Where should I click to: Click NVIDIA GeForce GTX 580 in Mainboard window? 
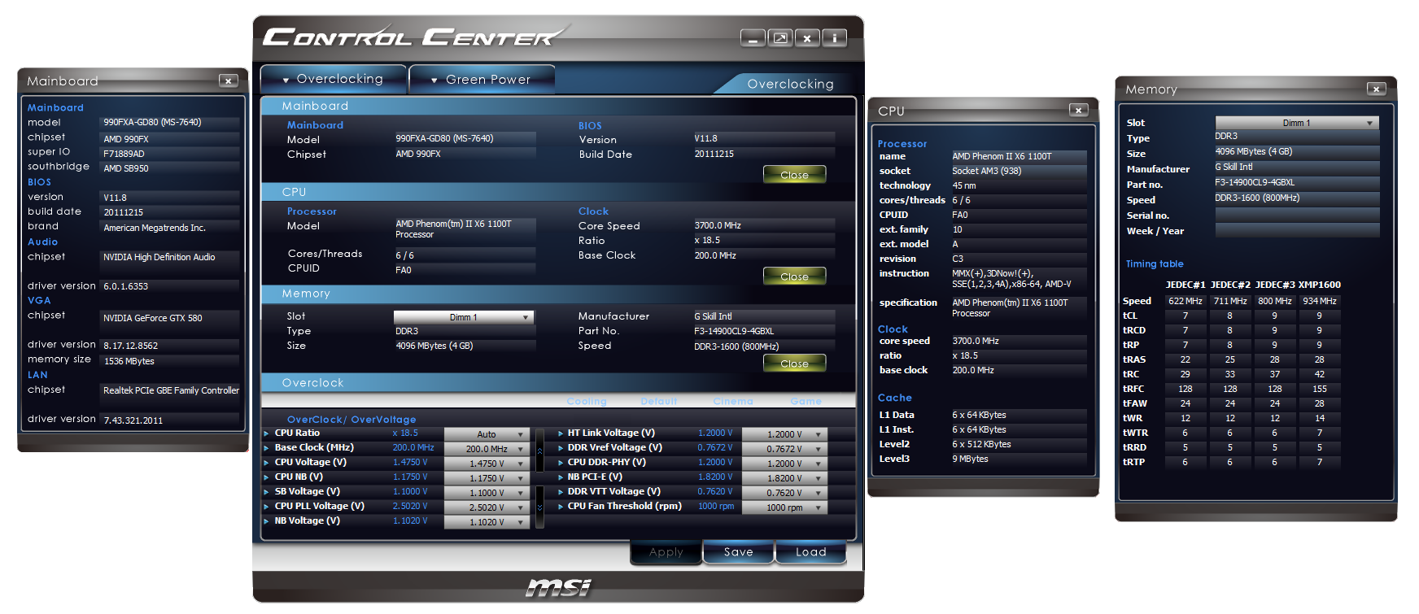pos(152,318)
